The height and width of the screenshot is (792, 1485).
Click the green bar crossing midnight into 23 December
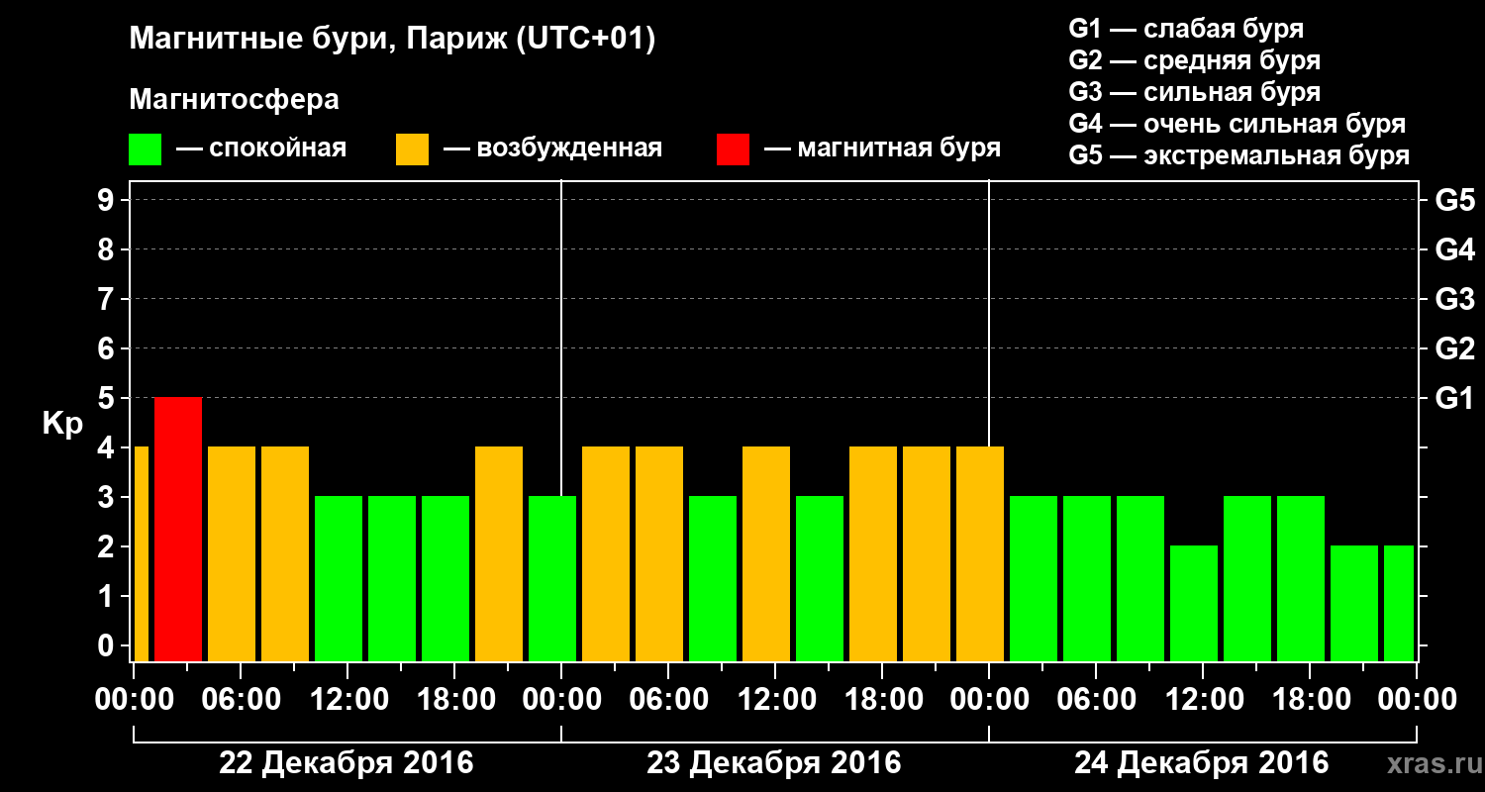click(x=552, y=578)
